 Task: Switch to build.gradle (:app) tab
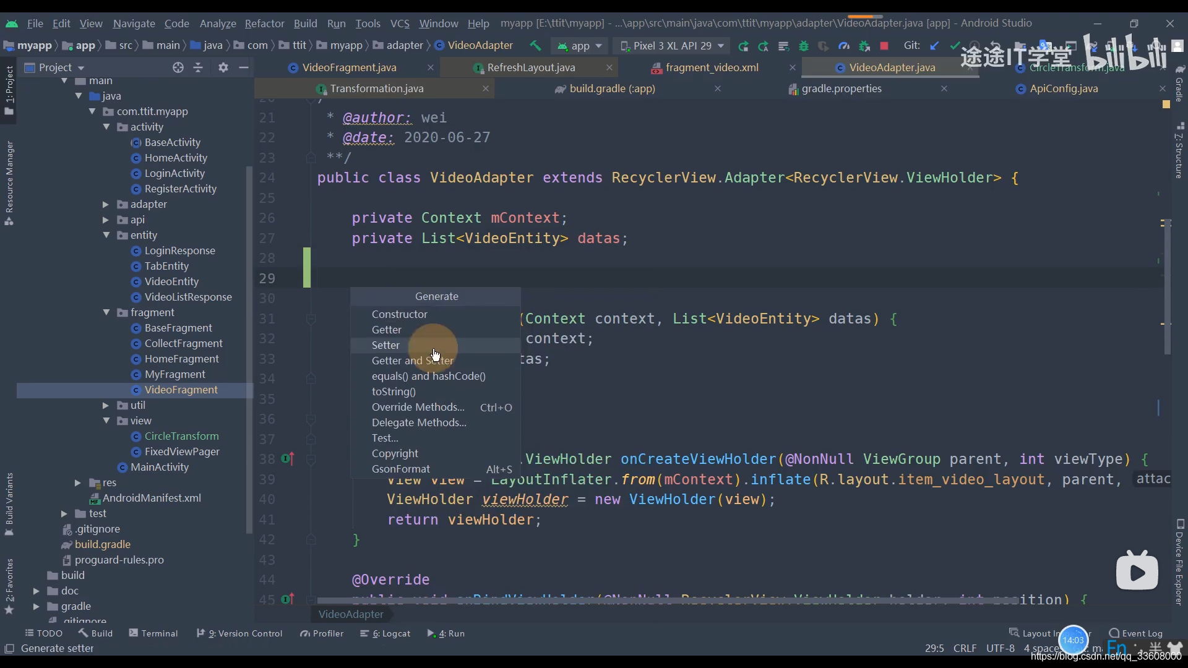click(612, 88)
